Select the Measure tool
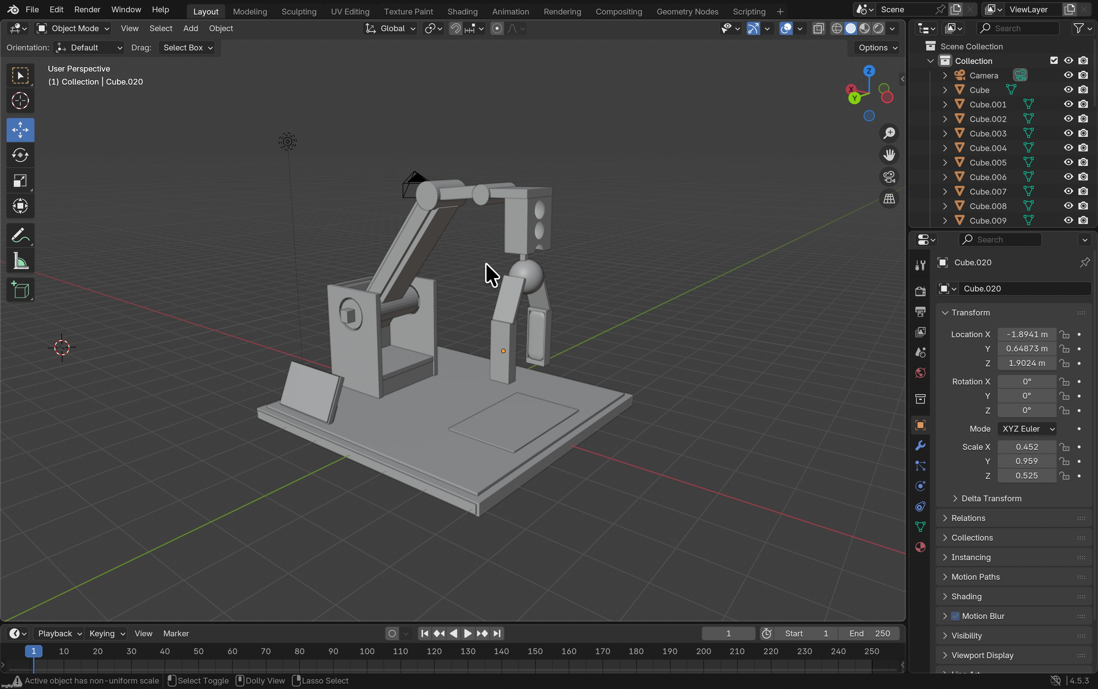 tap(20, 260)
